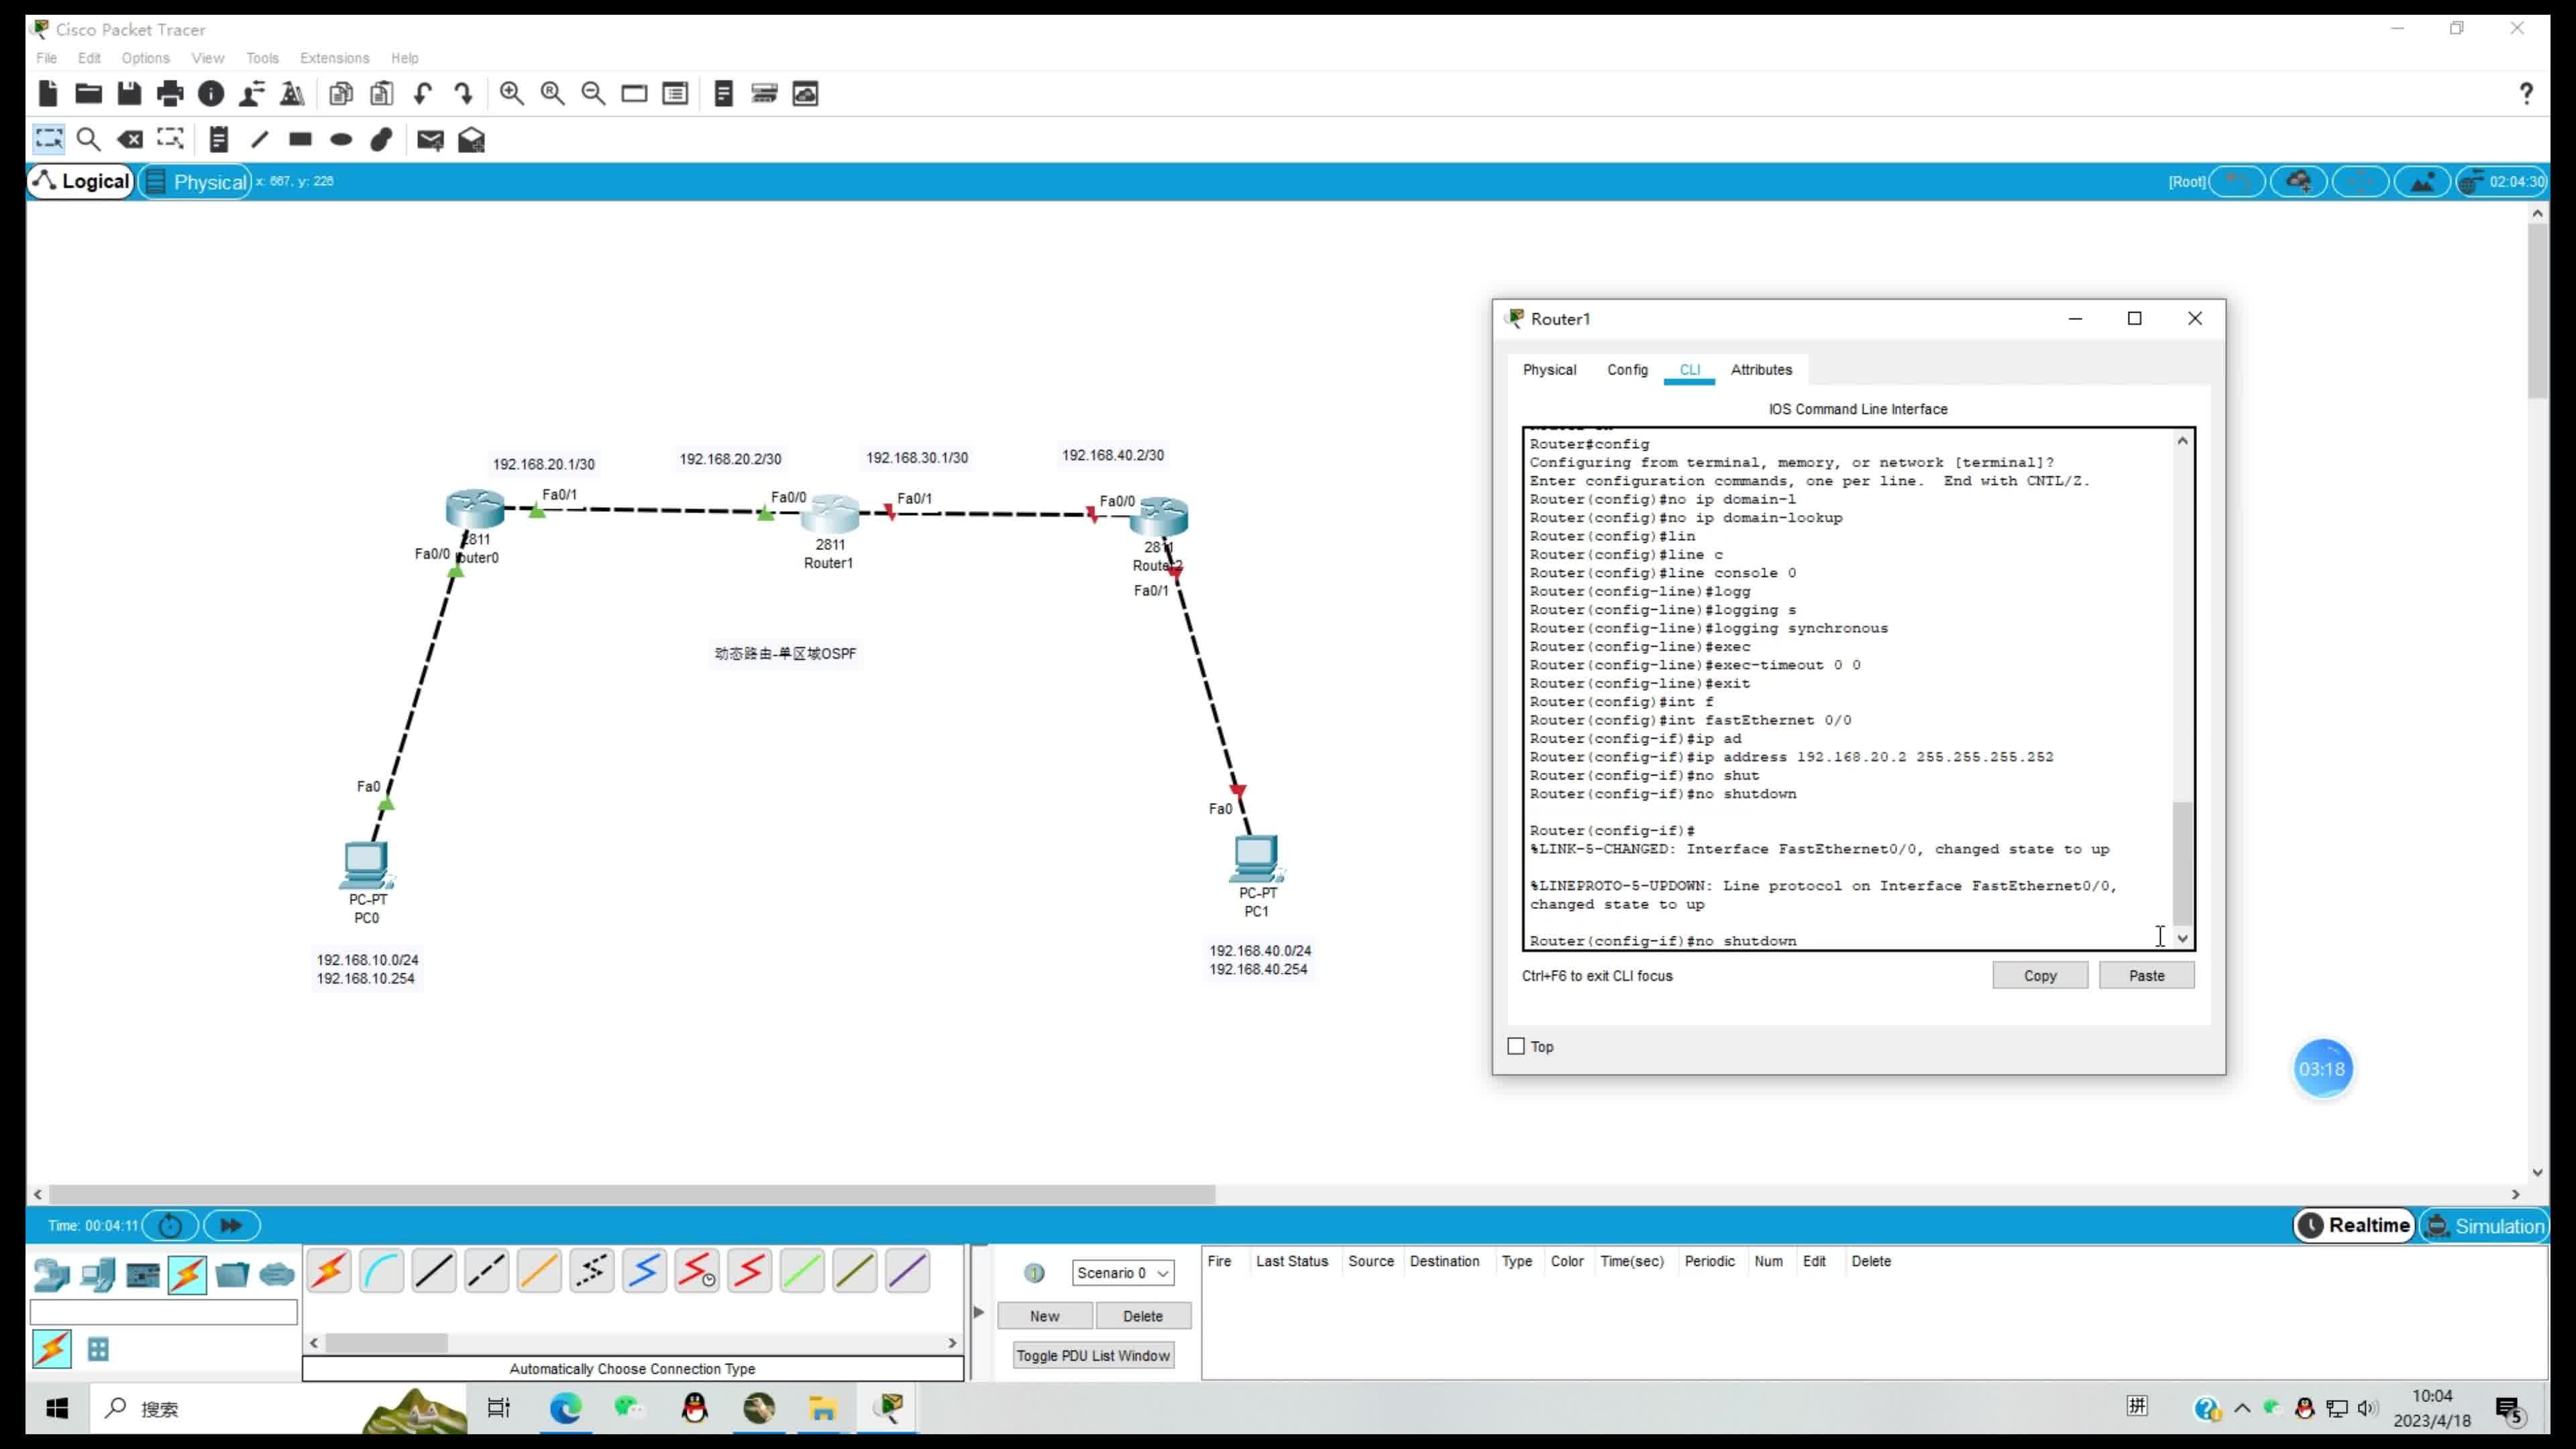Select the Delete tool icon
2576x1449 pixels.
(130, 140)
